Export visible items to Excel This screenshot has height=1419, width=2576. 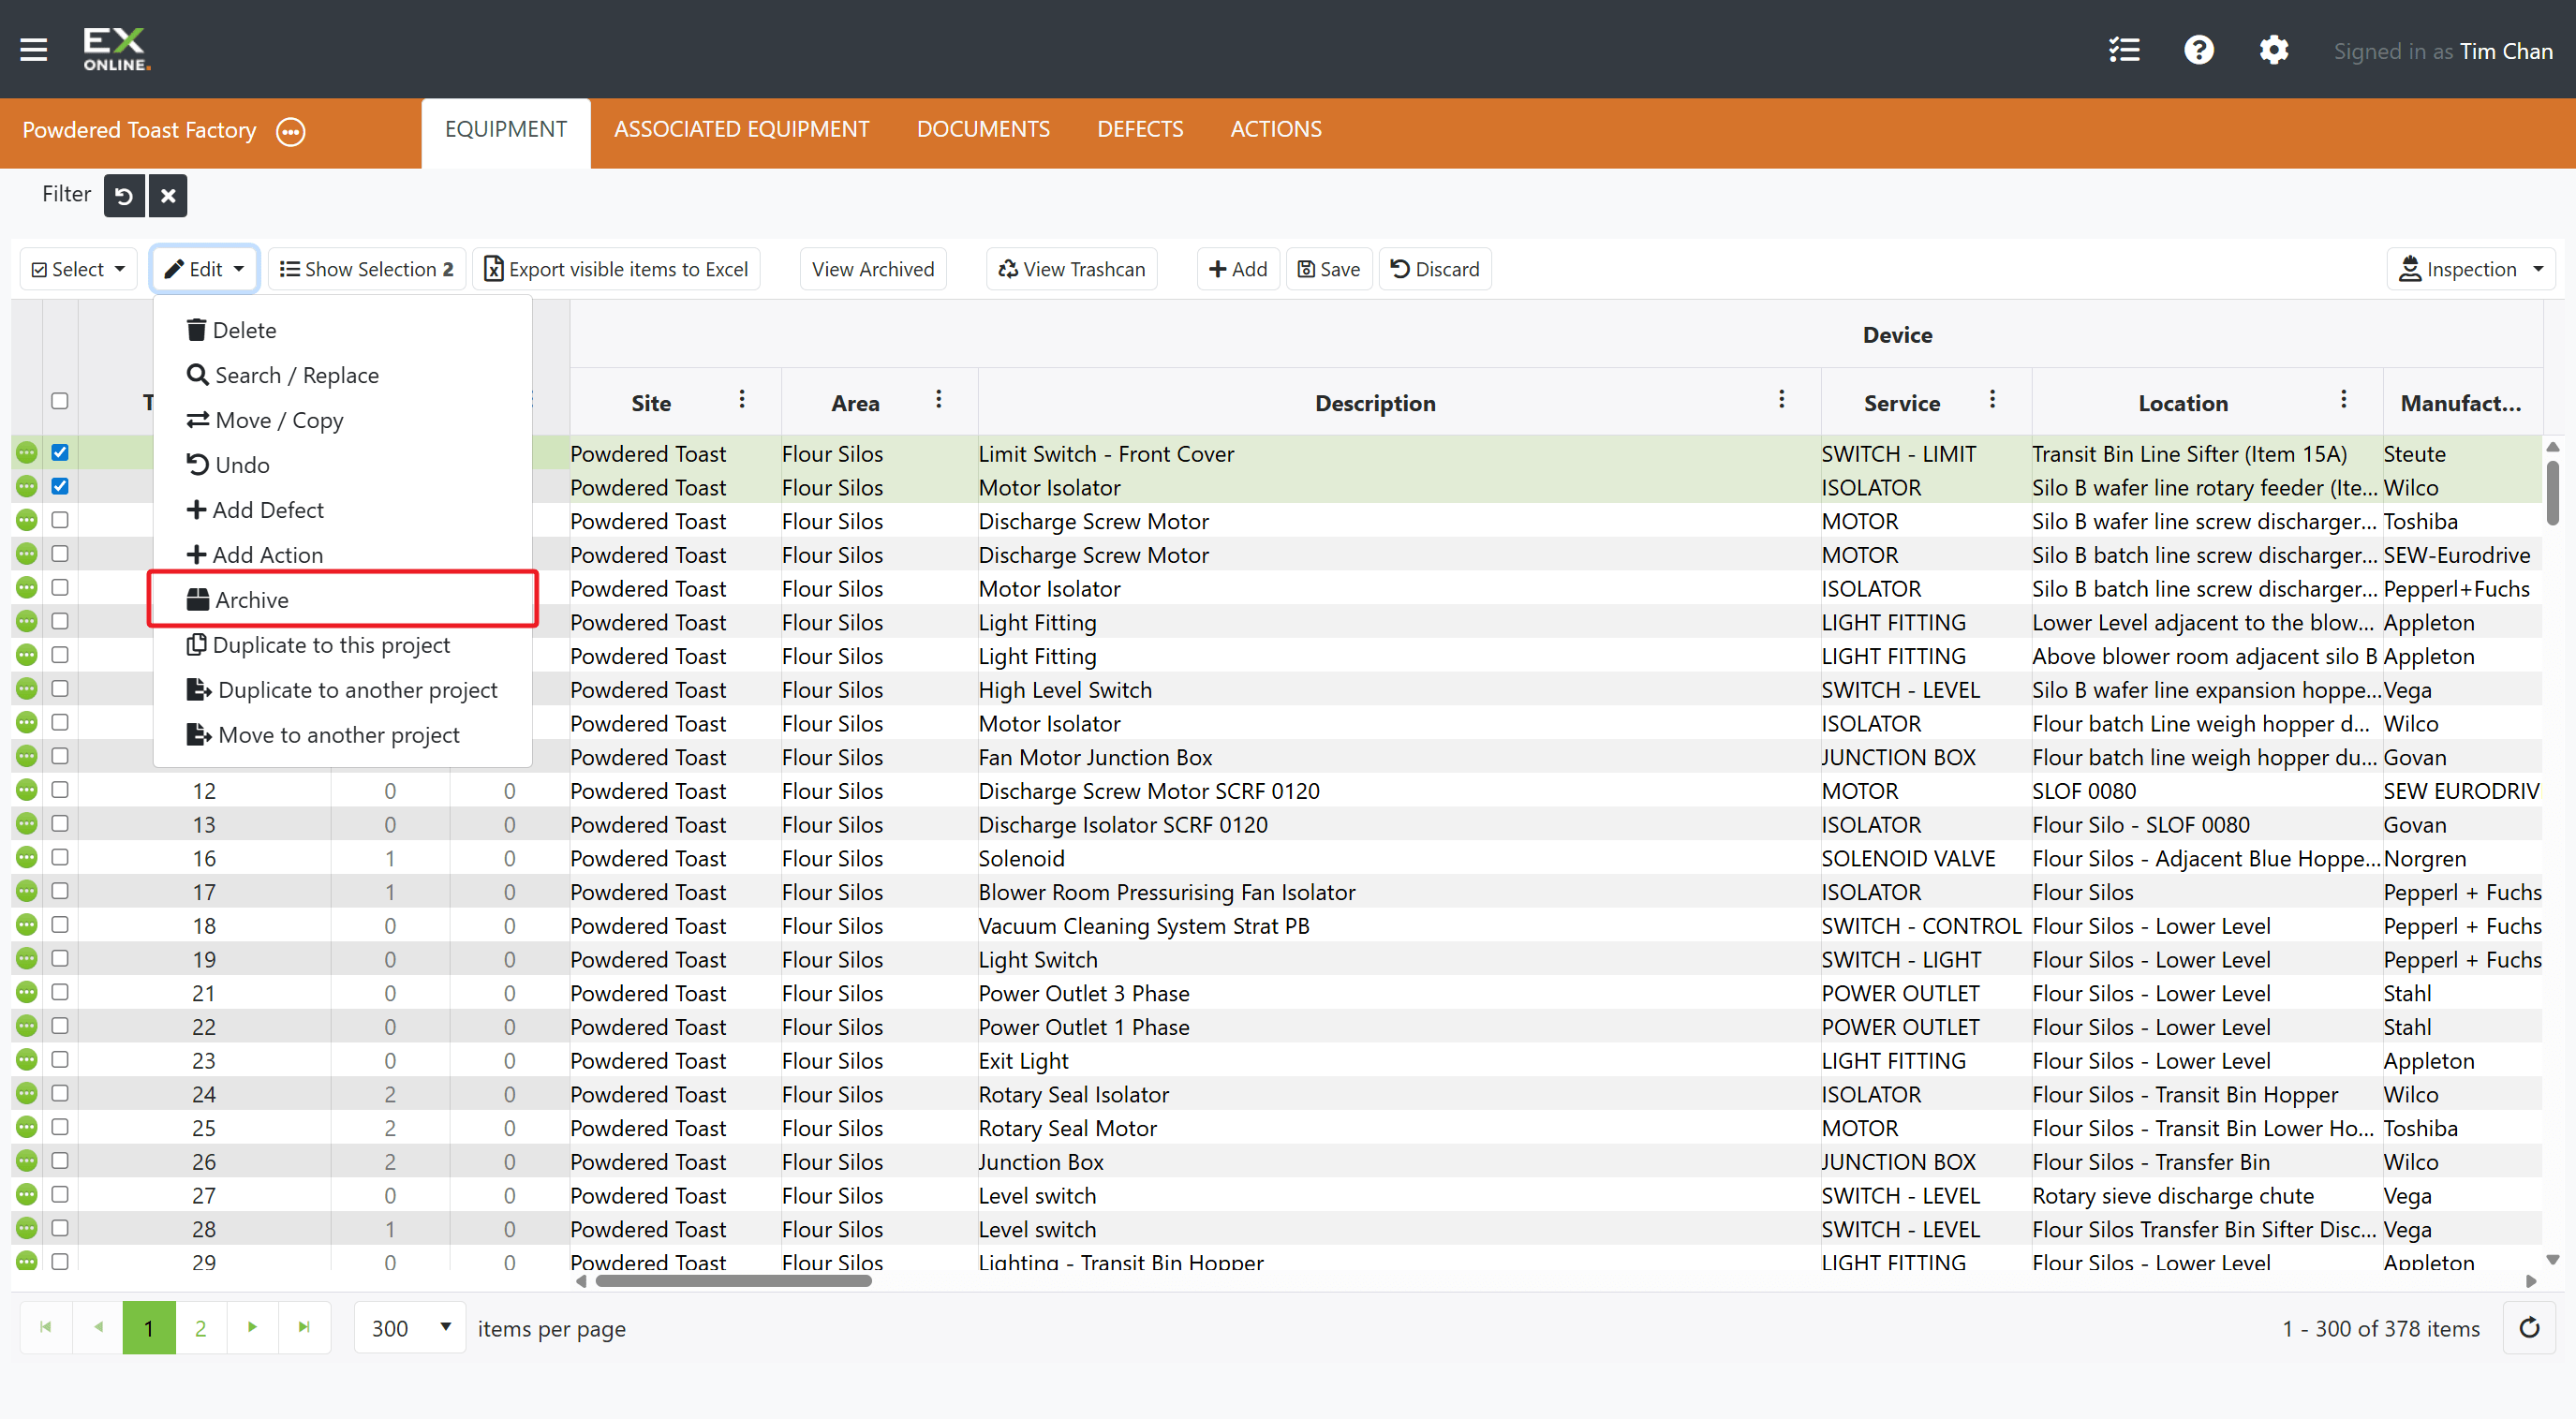(616, 269)
